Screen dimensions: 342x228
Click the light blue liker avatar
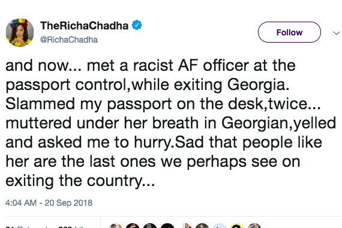click(220, 226)
